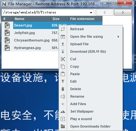Viewport: 136px width, 131px height.
Task: Go forward with the right arrow button
Action: click(x=123, y=12)
